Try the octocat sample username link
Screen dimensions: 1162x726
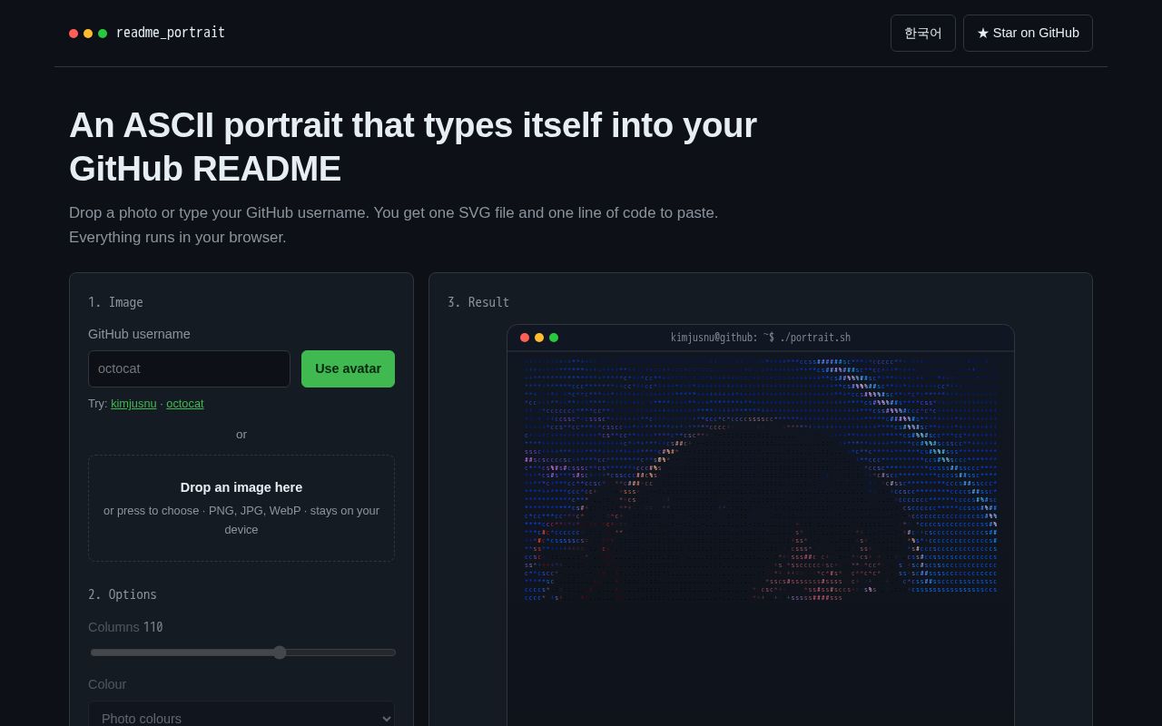(x=185, y=403)
